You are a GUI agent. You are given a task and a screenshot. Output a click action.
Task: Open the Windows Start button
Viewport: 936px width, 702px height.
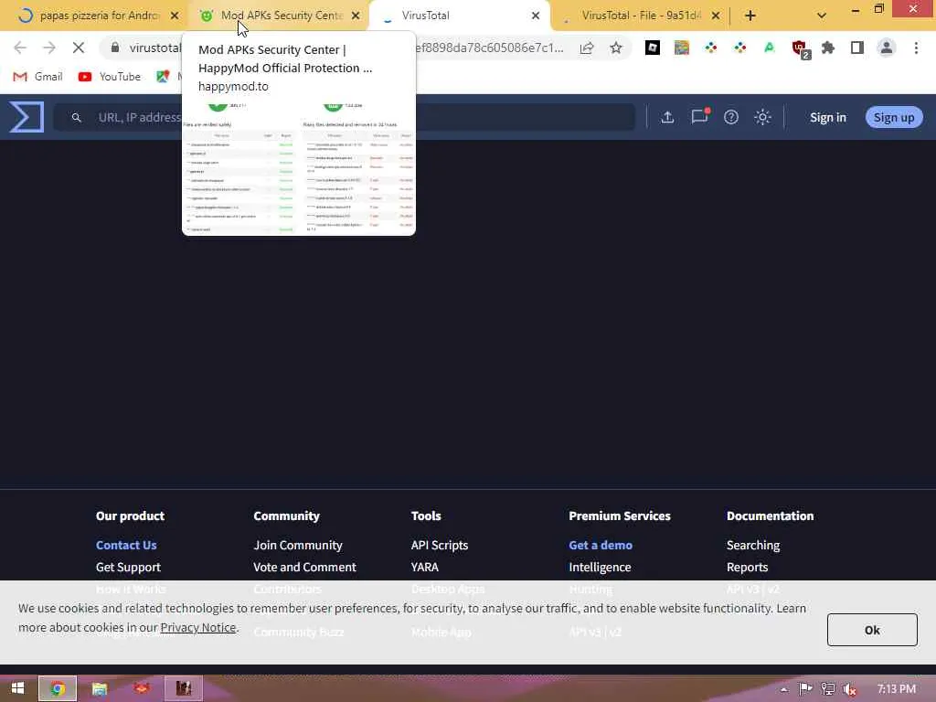17,688
